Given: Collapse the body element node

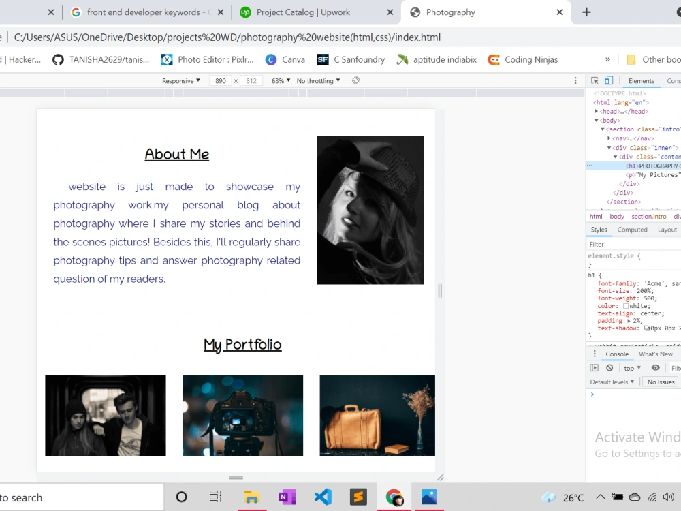Looking at the screenshot, I should pos(597,121).
